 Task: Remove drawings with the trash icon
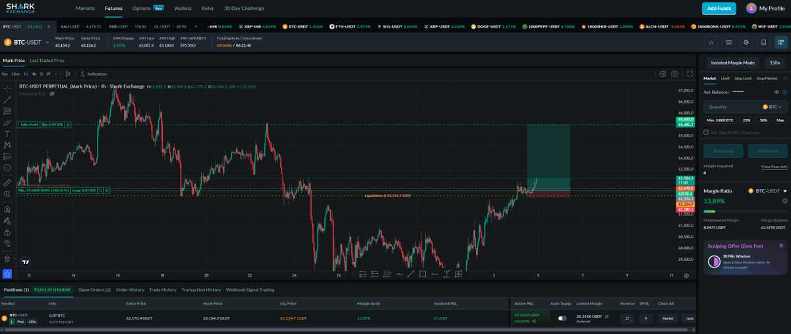click(x=7, y=259)
